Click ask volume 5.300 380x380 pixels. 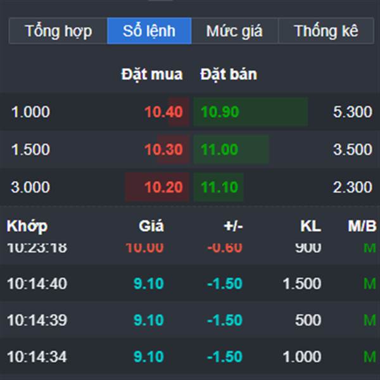[352, 113]
